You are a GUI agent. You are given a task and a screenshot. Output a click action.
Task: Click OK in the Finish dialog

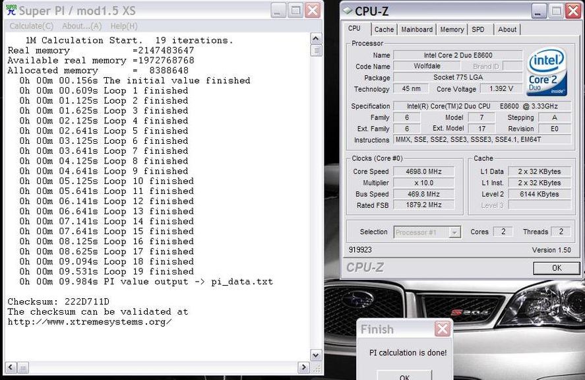(404, 375)
